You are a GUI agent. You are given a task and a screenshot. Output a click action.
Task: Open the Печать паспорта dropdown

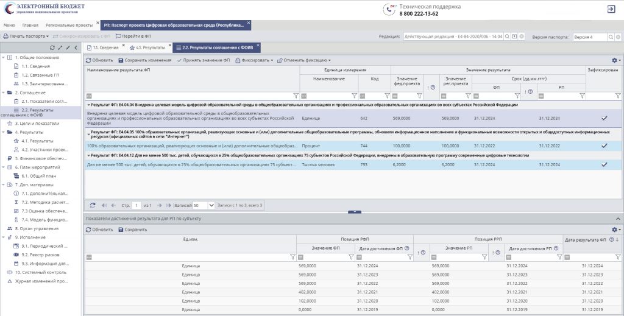[x=26, y=36]
